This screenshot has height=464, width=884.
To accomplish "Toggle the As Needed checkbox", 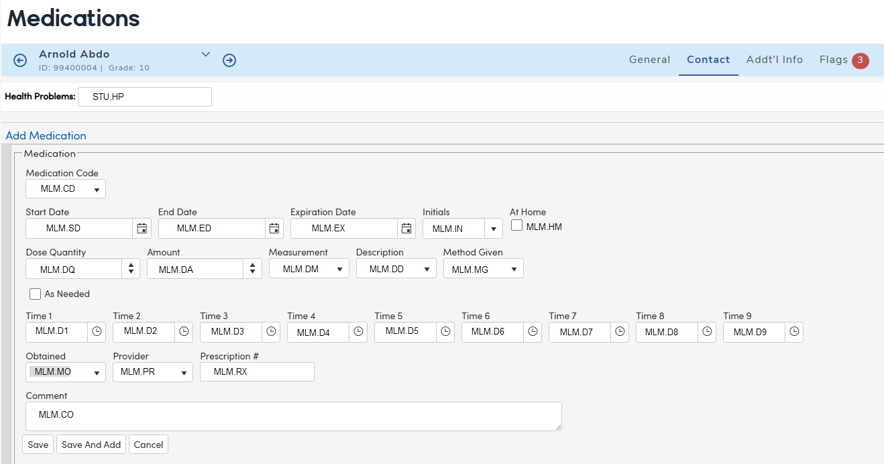I will (x=35, y=294).
